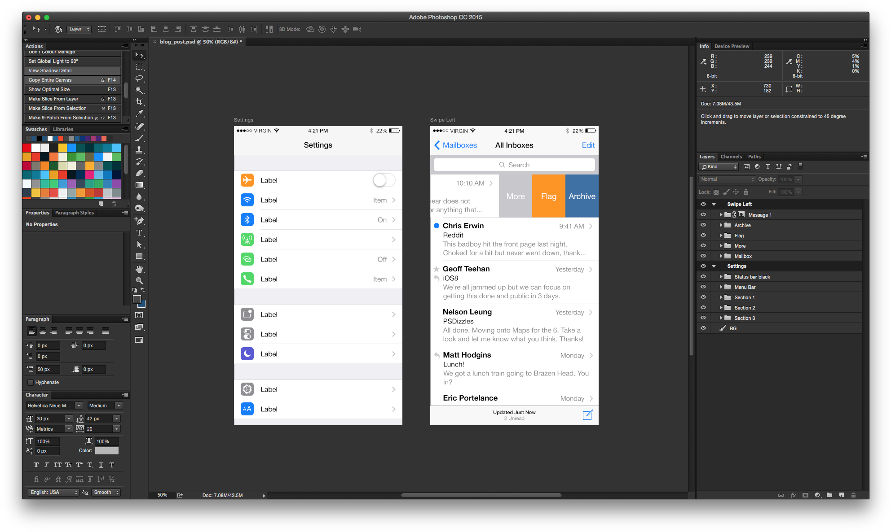Hide the Message 1 layer group
This screenshot has width=891, height=532.
point(703,215)
